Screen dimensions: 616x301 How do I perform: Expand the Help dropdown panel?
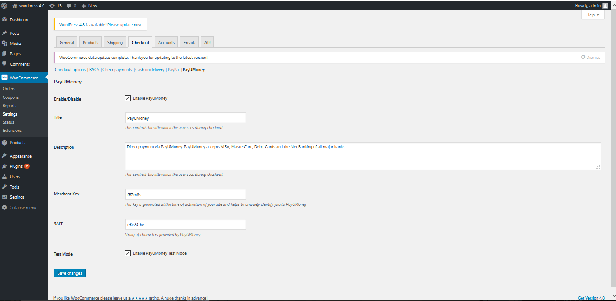point(592,15)
